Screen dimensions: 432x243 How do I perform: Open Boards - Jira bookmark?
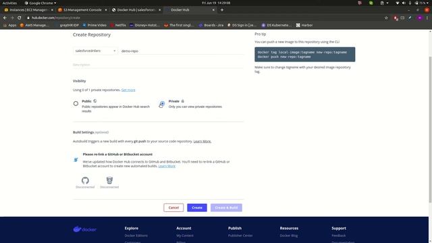pos(211,25)
